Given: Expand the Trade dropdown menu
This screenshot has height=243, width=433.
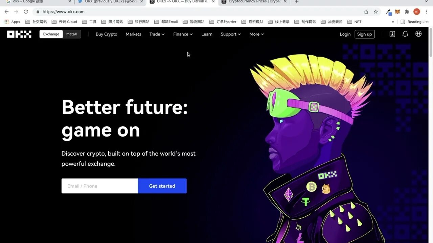Looking at the screenshot, I should coord(157,34).
